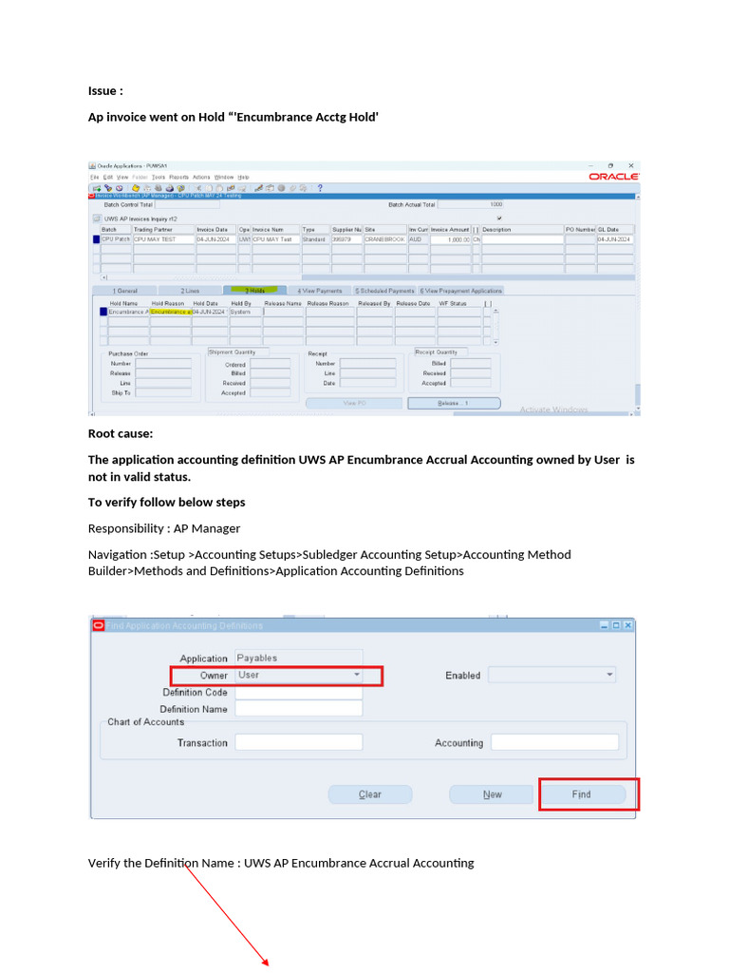Click the New record toolbar icon
The image size is (729, 973).
click(97, 188)
